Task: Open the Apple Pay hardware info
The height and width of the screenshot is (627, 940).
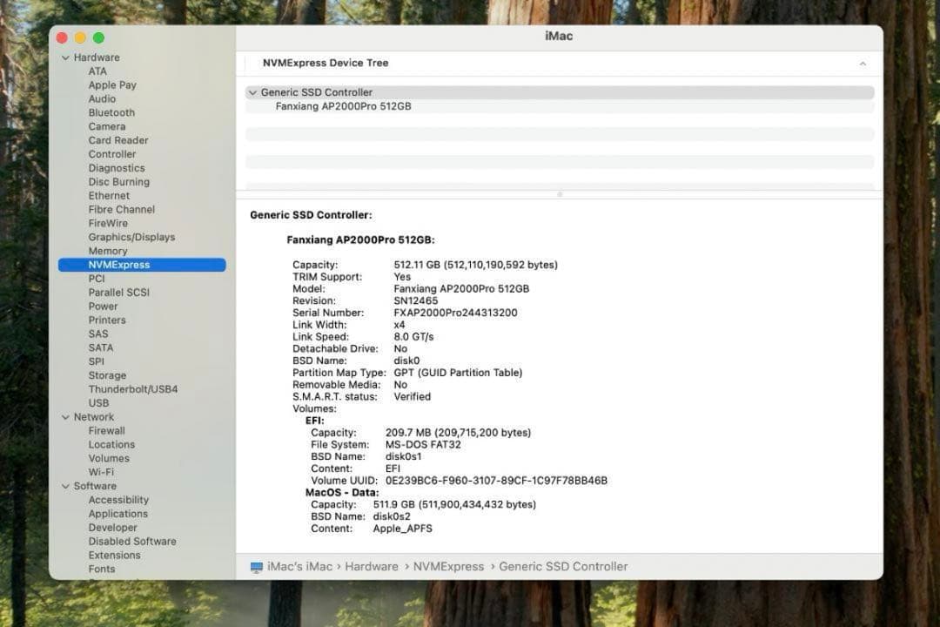Action: [x=112, y=84]
